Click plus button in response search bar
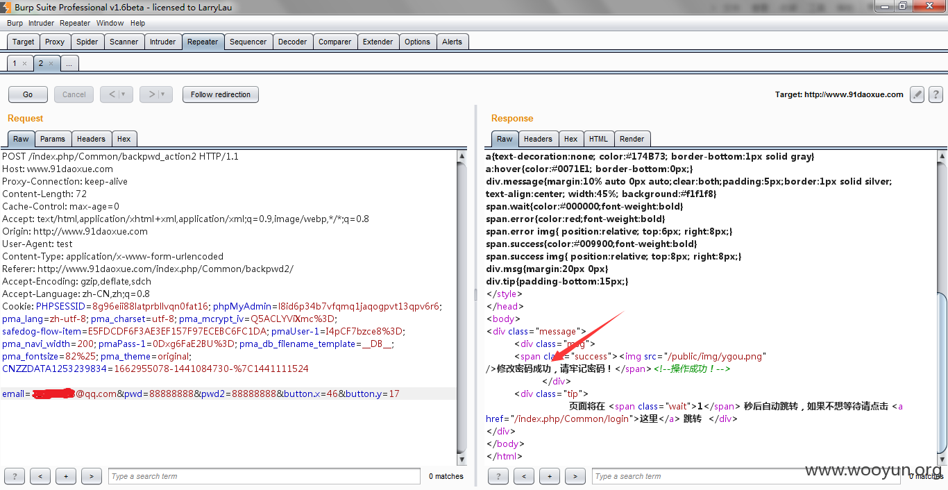The height and width of the screenshot is (490, 948). [550, 476]
